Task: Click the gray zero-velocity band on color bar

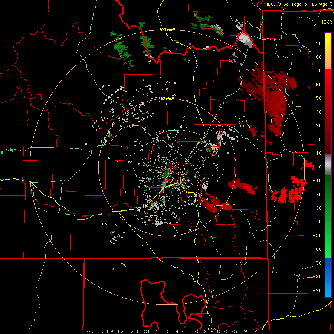Action: 328,164
